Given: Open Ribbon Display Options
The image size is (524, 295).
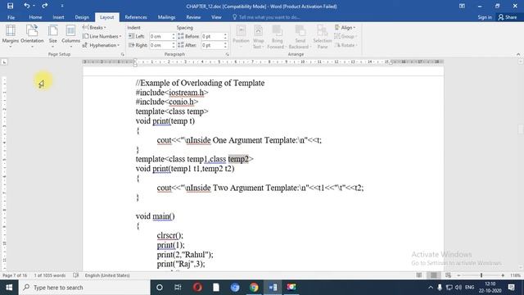Looking at the screenshot, I should coord(462,6).
